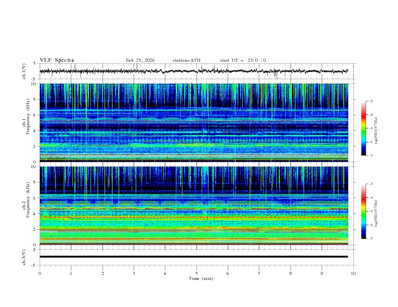The width and height of the screenshot is (398, 307).
Task: Click the 5 minute tick on time axis
Action: pyautogui.click(x=196, y=273)
